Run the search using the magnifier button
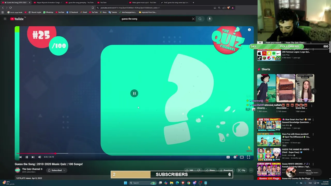The image size is (331, 186). pyautogui.click(x=200, y=19)
